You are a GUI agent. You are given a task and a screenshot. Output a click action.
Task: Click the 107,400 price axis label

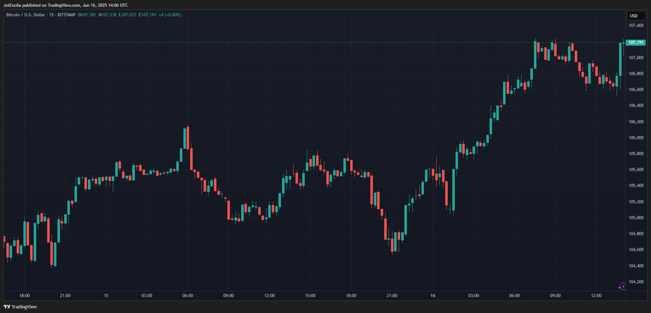[636, 25]
